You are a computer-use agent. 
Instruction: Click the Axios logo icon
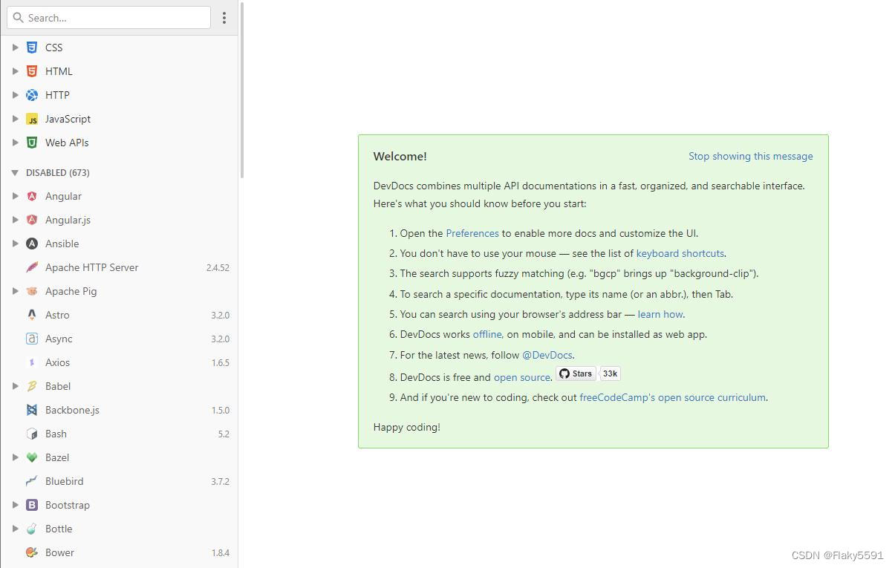point(32,362)
